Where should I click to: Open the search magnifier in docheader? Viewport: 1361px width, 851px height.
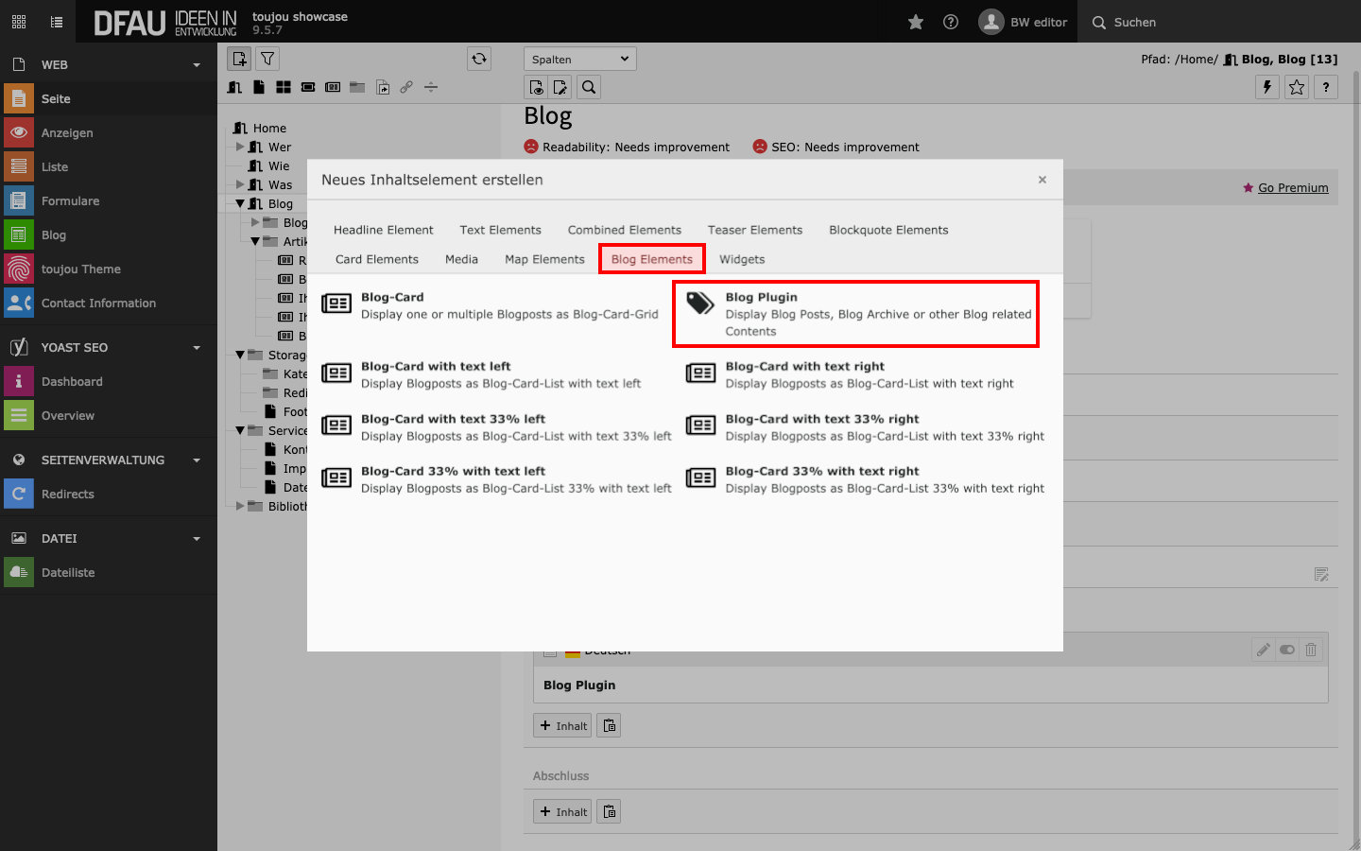[589, 87]
